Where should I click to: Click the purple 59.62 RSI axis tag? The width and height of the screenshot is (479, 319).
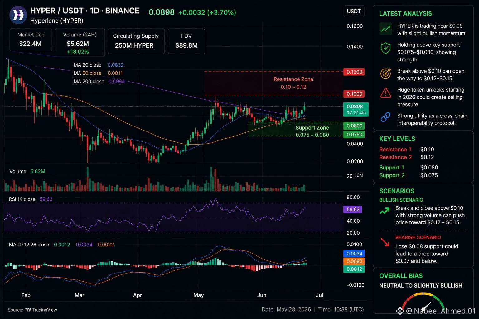(353, 210)
